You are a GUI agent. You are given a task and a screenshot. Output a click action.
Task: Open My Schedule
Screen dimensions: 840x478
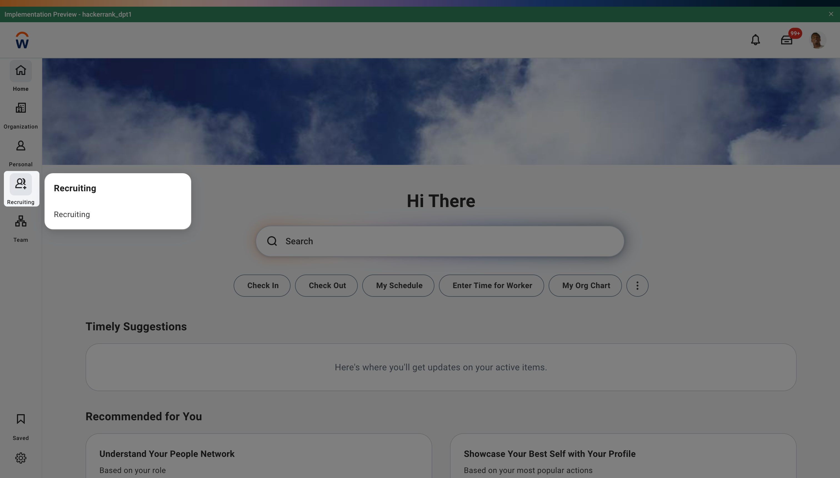pos(398,285)
